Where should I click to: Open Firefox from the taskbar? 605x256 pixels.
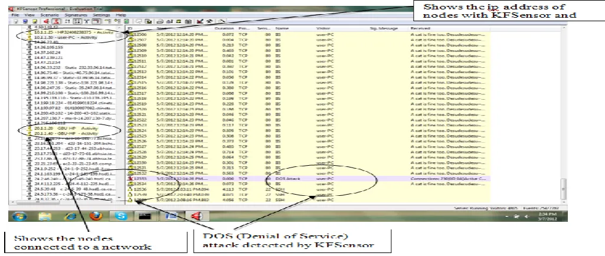pyautogui.click(x=96, y=216)
